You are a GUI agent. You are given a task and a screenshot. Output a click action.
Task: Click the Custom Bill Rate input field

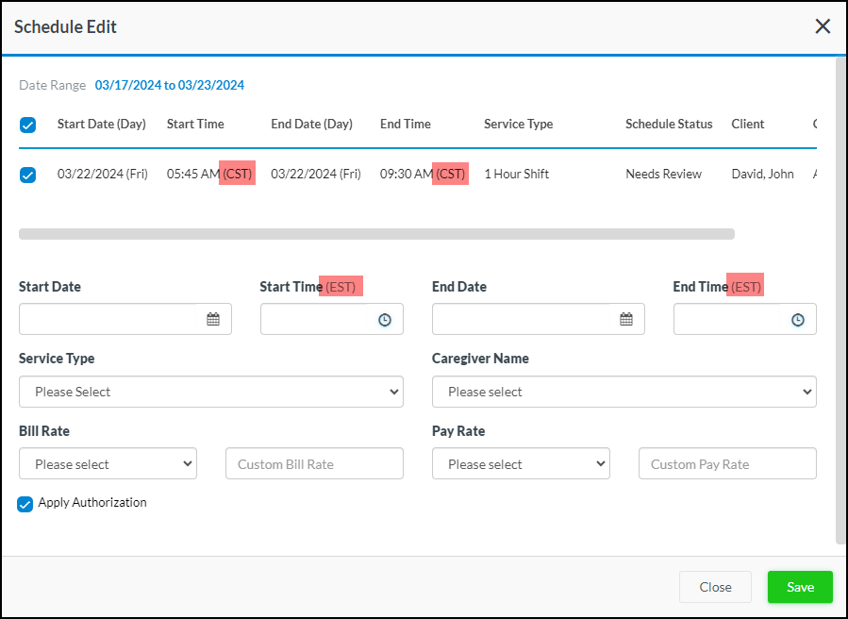click(314, 464)
